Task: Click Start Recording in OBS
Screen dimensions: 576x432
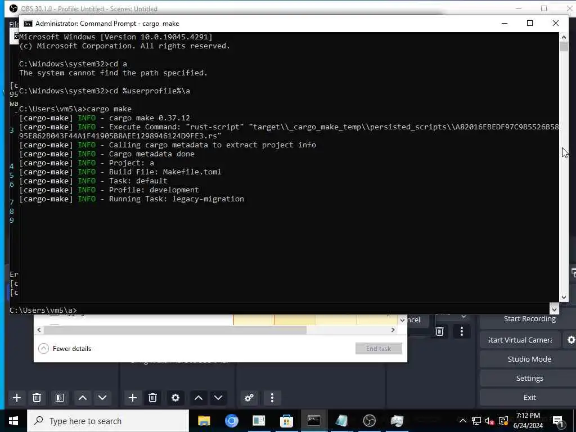Action: point(529,319)
